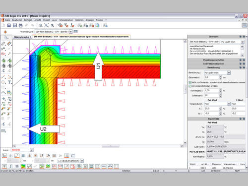Open the Anzeigen menu
Viewport: 248px width, 186px height.
[x=90, y=20]
